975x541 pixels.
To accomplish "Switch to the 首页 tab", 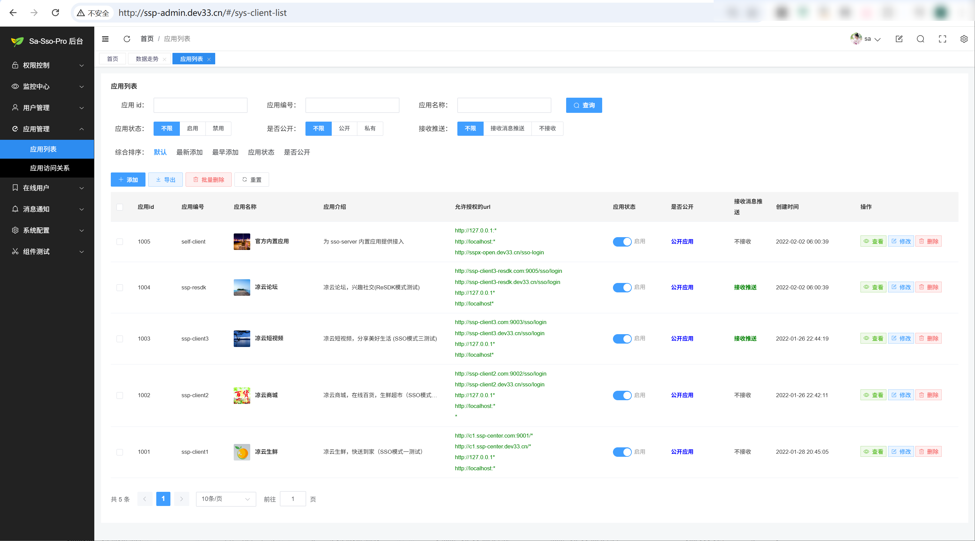I will [x=112, y=59].
